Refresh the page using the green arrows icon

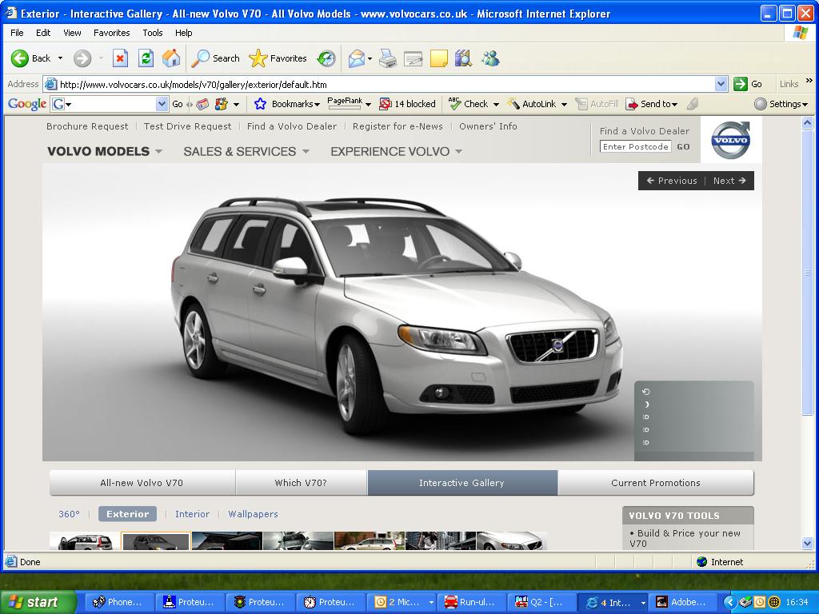pyautogui.click(x=146, y=58)
